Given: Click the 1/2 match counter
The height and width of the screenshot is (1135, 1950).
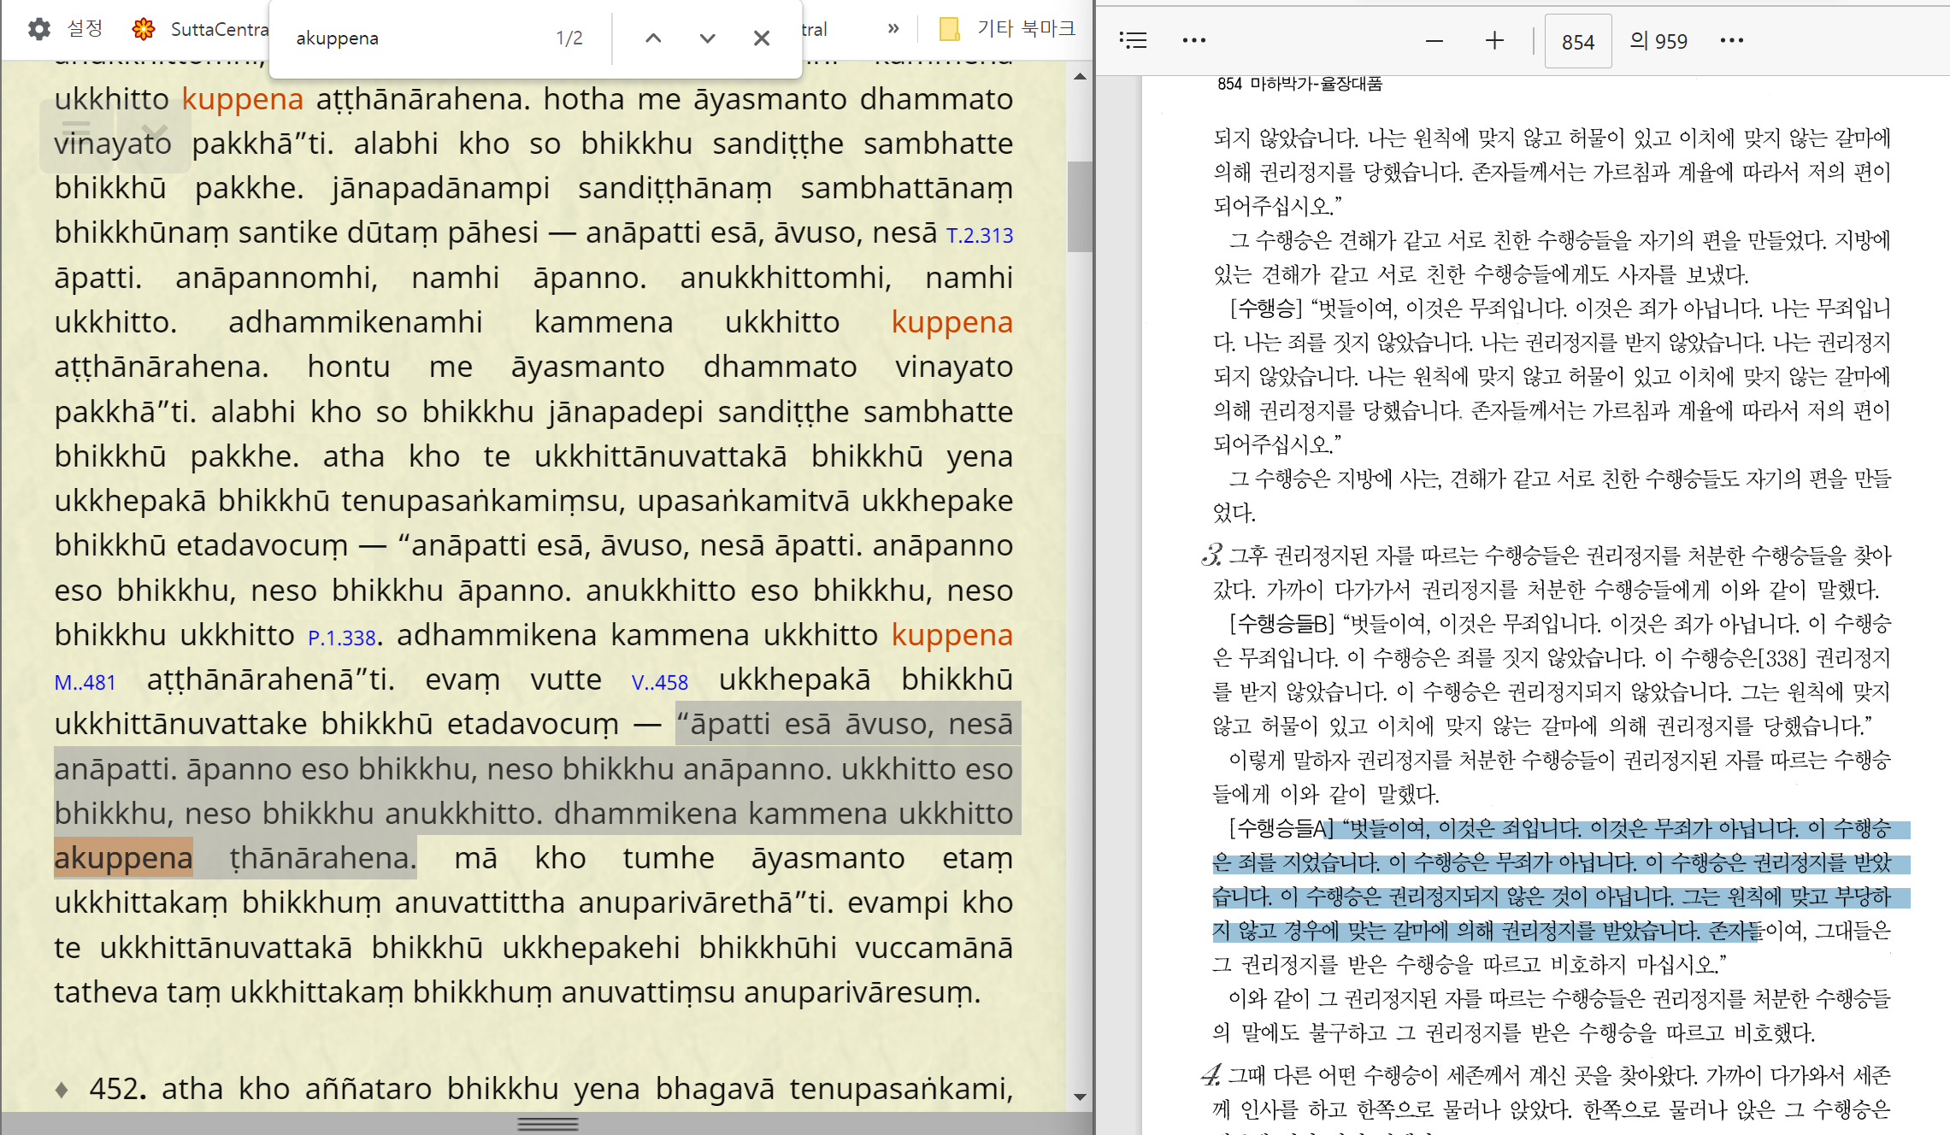Looking at the screenshot, I should [x=569, y=38].
